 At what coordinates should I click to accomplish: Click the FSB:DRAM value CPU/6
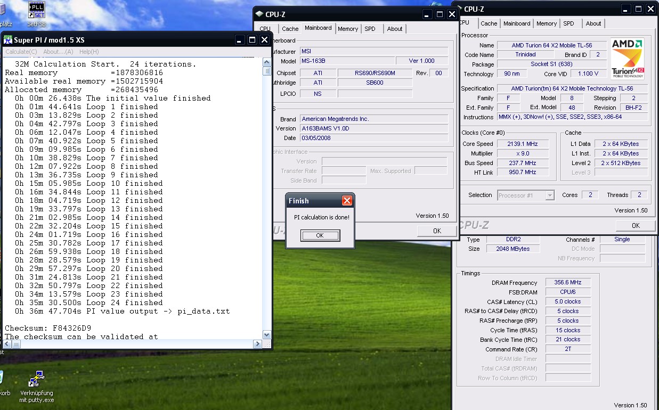click(568, 292)
